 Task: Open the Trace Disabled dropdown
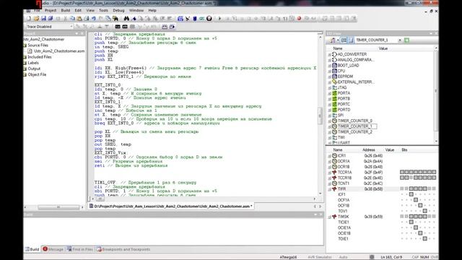(x=50, y=27)
